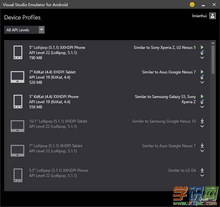Expand details for 5" Lollipop XXHDPI Phone
Image resolution: width=220 pixels, height=207 pixels.
coord(202,58)
